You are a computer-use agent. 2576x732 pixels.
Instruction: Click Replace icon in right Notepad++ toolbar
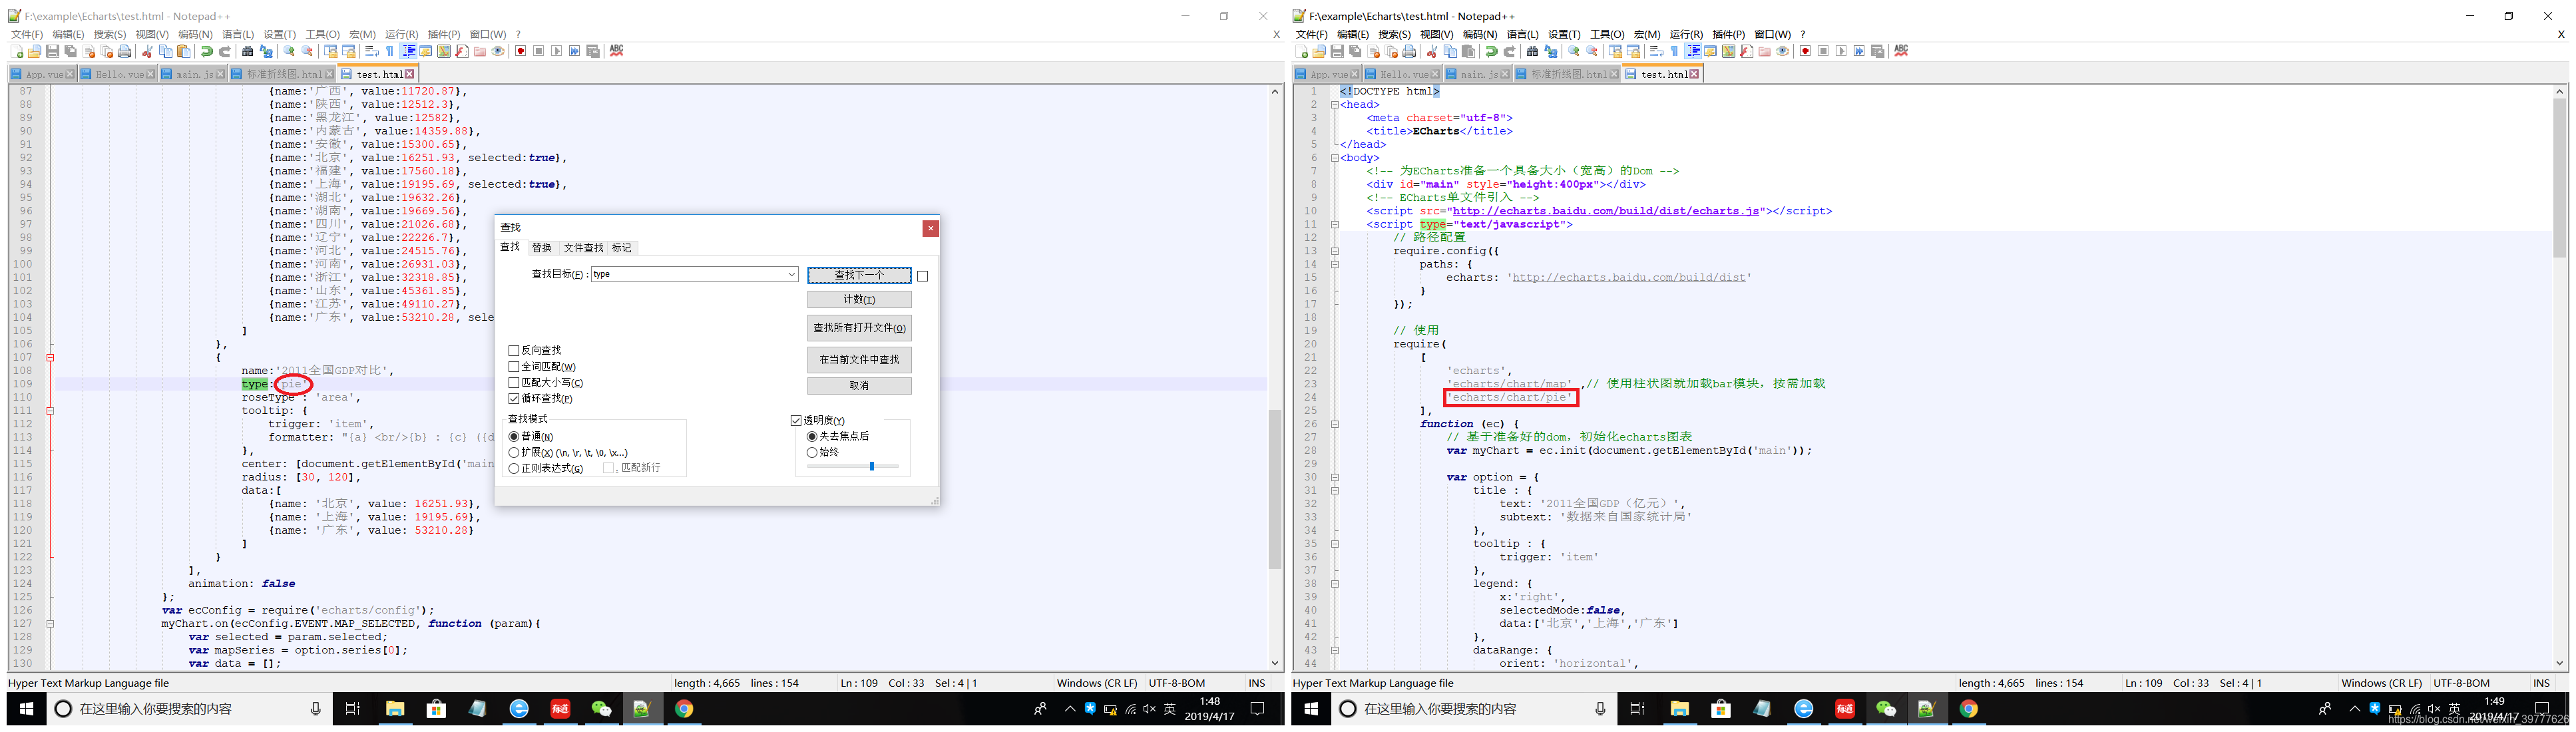pyautogui.click(x=1551, y=51)
